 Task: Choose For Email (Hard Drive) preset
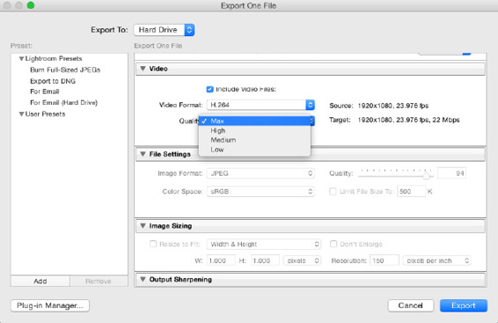[x=64, y=103]
